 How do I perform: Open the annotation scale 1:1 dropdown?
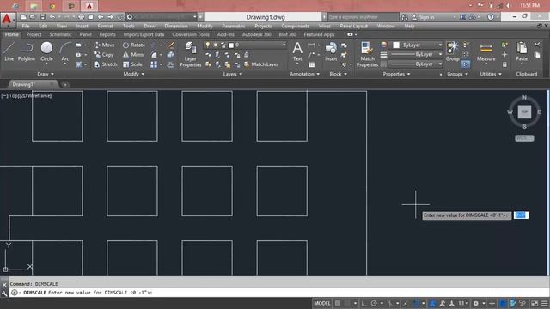tap(463, 303)
